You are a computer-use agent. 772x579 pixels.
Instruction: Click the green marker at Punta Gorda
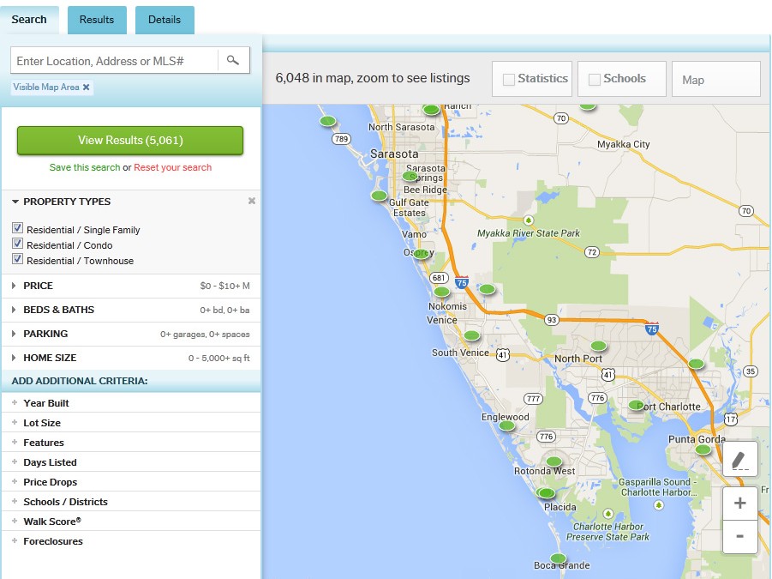pos(703,449)
